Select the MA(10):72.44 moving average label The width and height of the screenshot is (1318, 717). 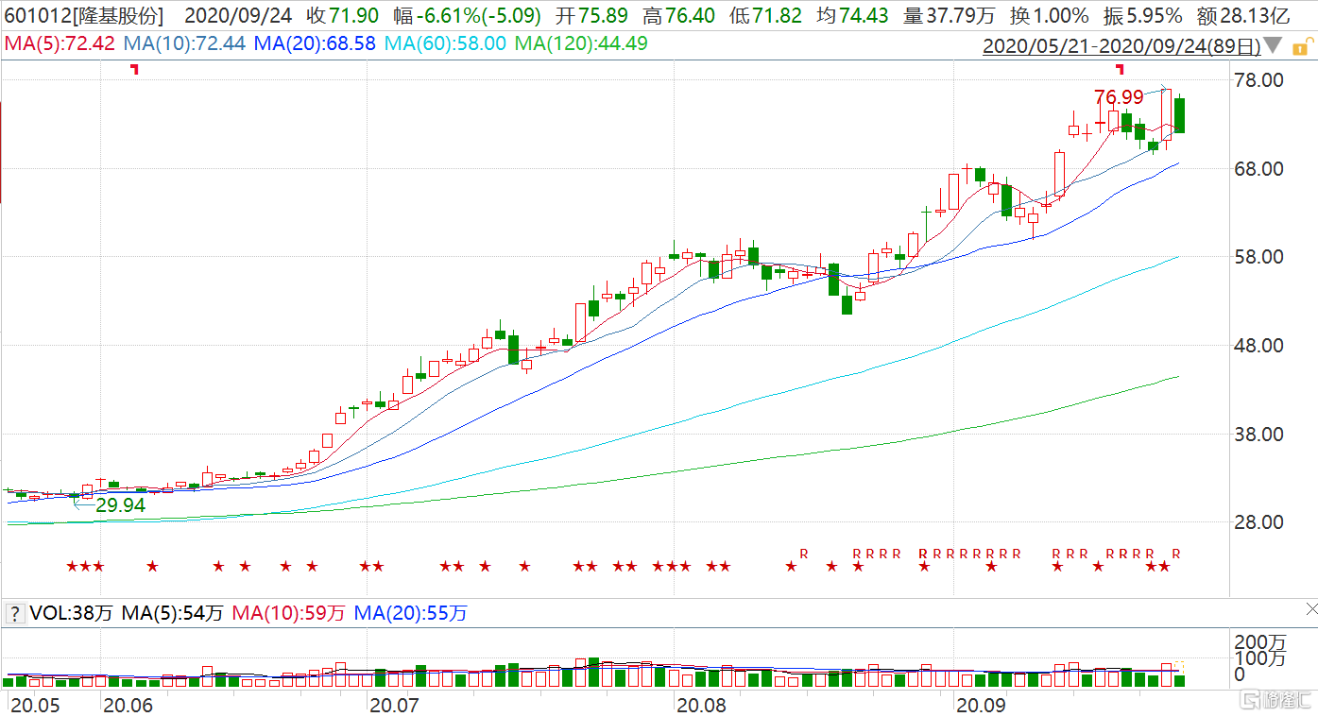click(x=185, y=43)
